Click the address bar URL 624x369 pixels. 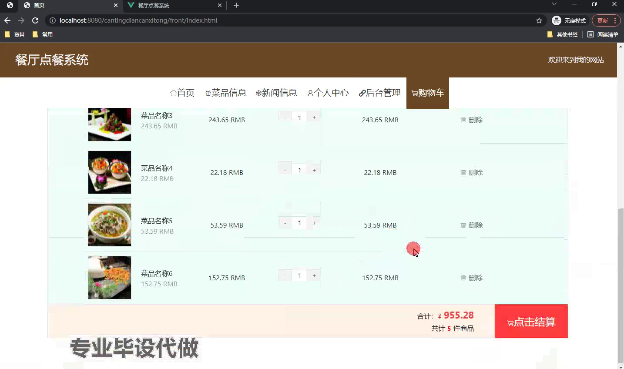pyautogui.click(x=138, y=20)
